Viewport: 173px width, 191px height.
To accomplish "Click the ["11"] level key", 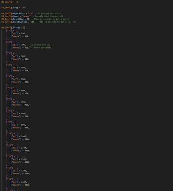I will pyautogui.click(x=10, y=145).
